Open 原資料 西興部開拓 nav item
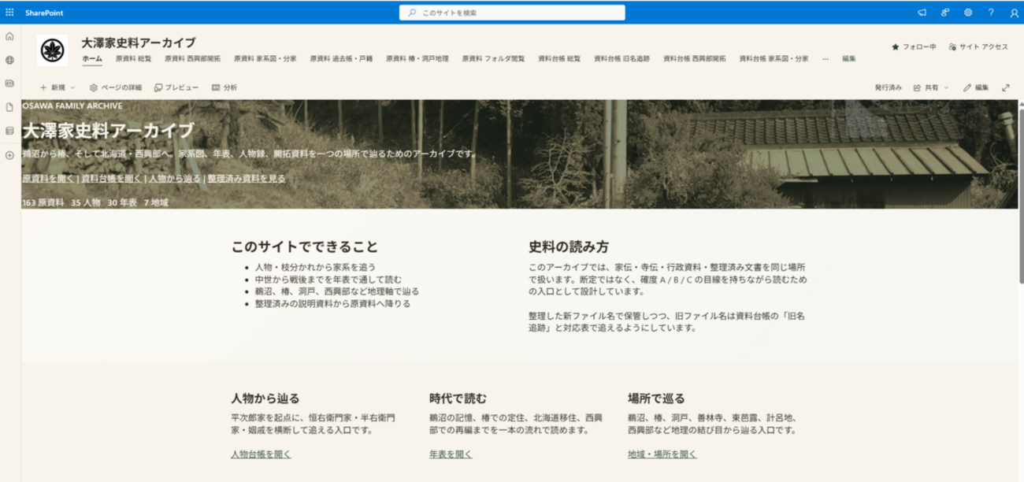 pyautogui.click(x=192, y=59)
